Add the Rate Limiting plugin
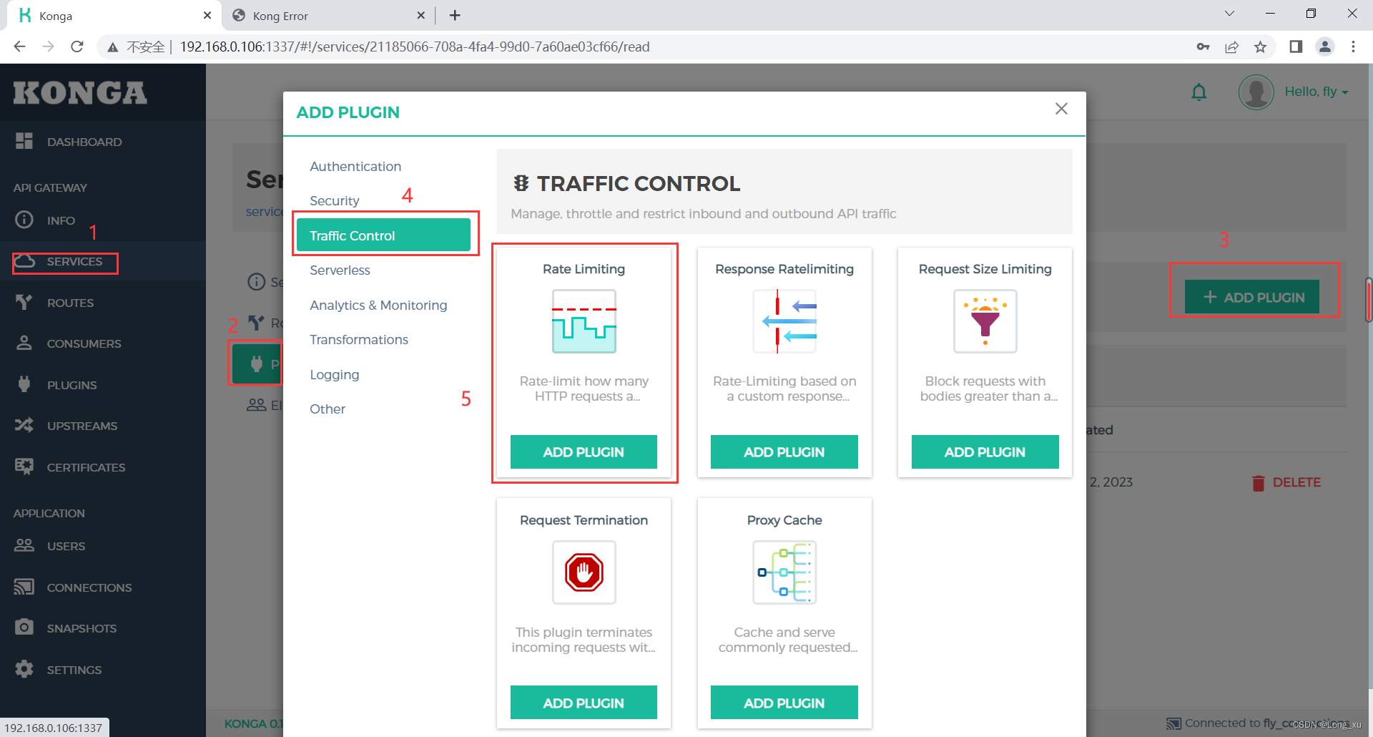This screenshot has width=1373, height=737. click(584, 452)
